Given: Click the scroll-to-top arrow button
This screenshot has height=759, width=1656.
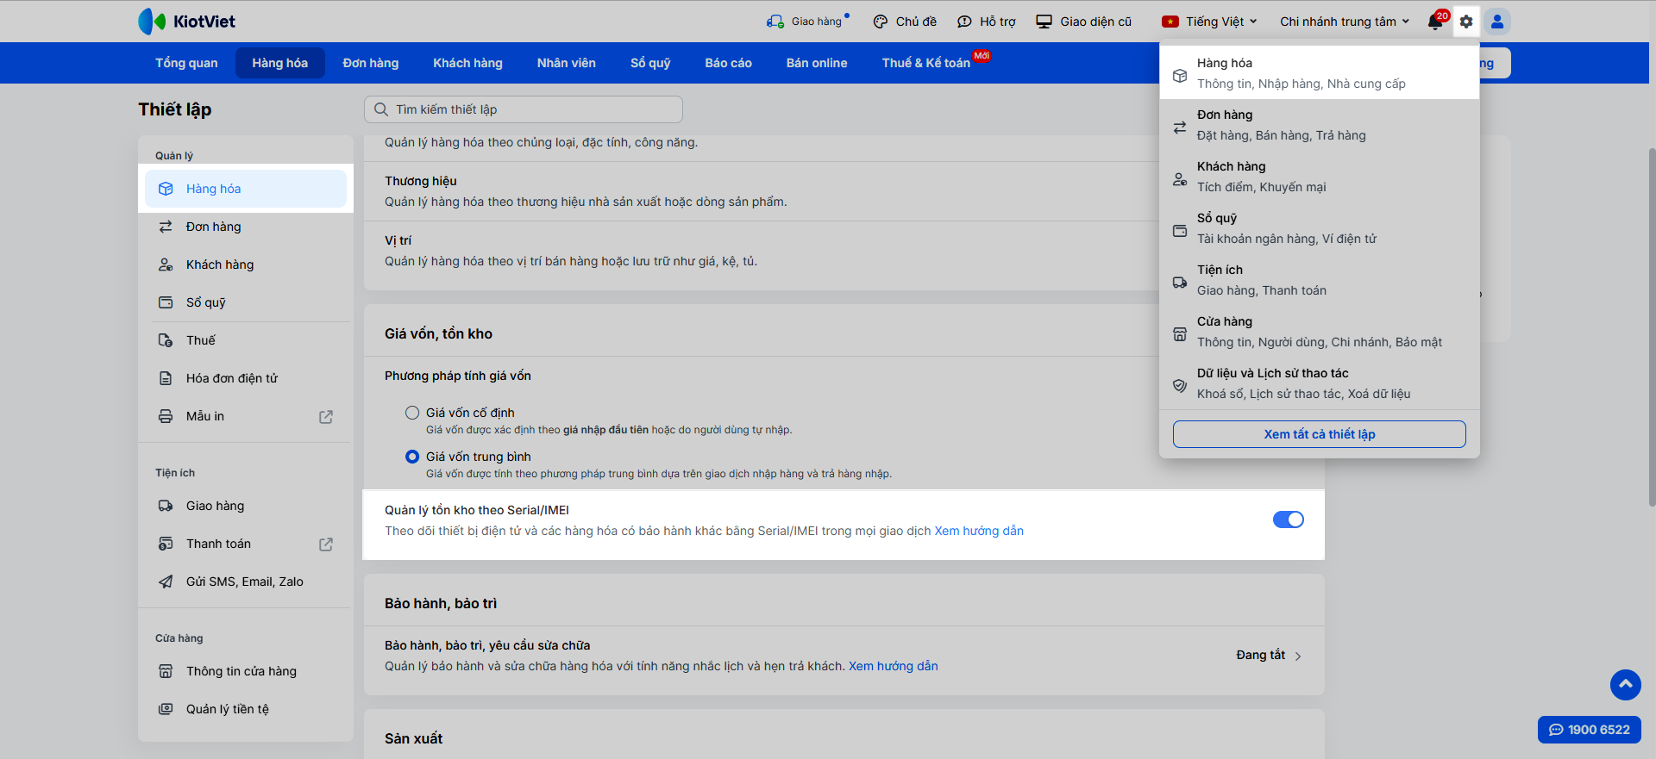Looking at the screenshot, I should pyautogui.click(x=1626, y=685).
